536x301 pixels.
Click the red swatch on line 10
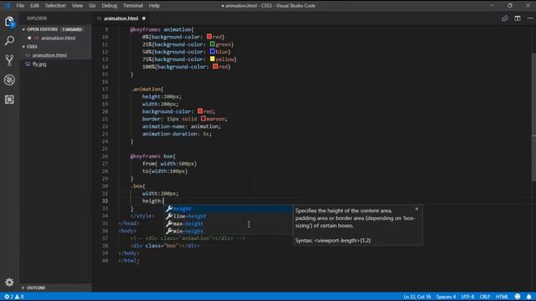[209, 37]
